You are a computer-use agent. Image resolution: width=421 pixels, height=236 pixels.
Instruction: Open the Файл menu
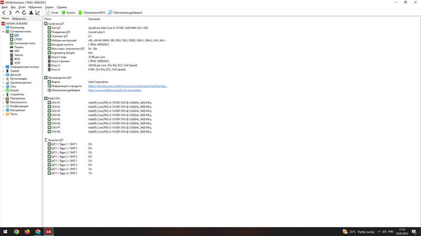(x=5, y=7)
